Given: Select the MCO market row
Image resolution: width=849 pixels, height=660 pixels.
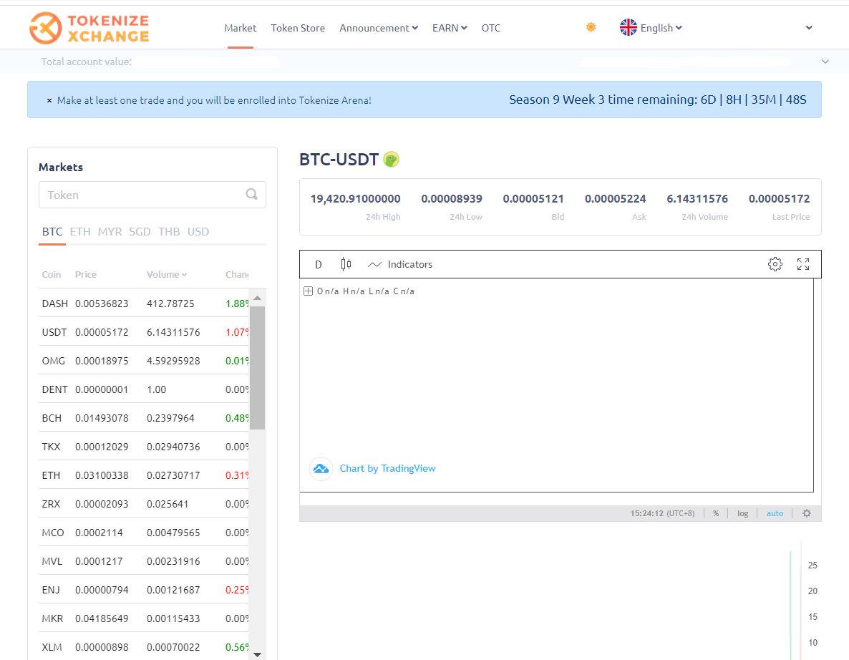Looking at the screenshot, I should [143, 533].
